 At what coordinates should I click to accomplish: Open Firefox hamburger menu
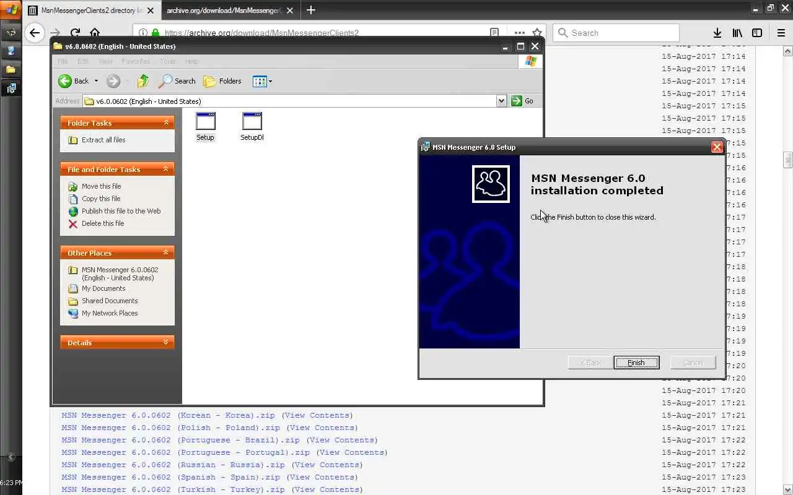pos(781,33)
